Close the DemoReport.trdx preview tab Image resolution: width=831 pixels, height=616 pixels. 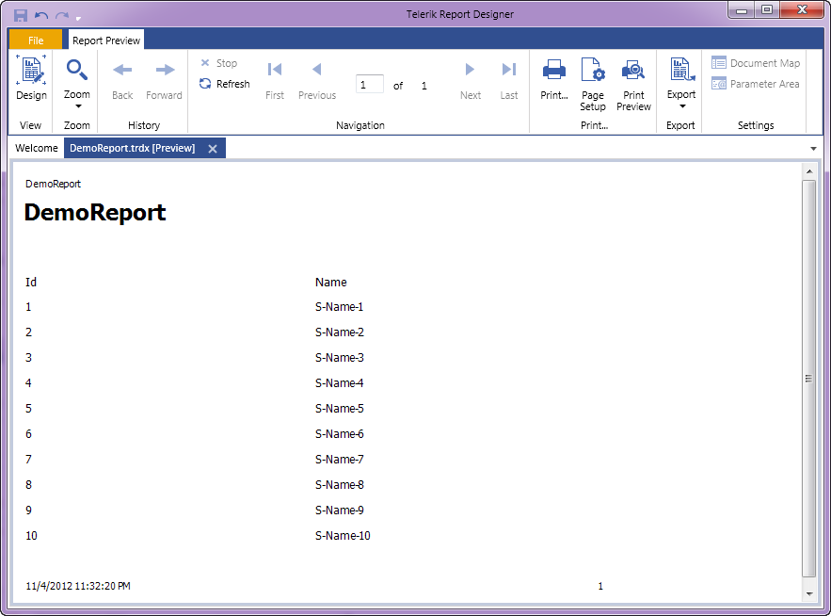click(x=213, y=149)
